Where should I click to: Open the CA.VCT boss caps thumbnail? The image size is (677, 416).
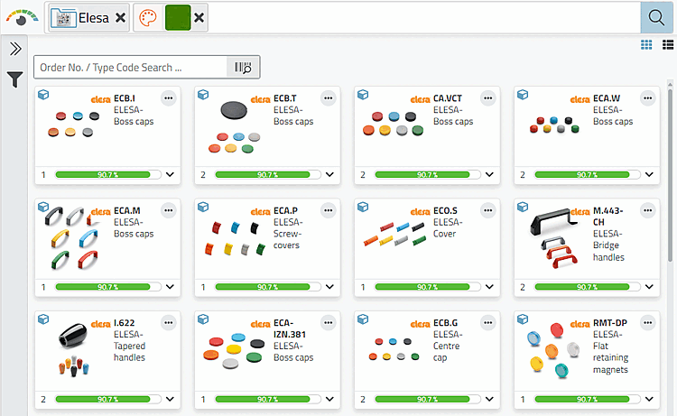(x=394, y=124)
